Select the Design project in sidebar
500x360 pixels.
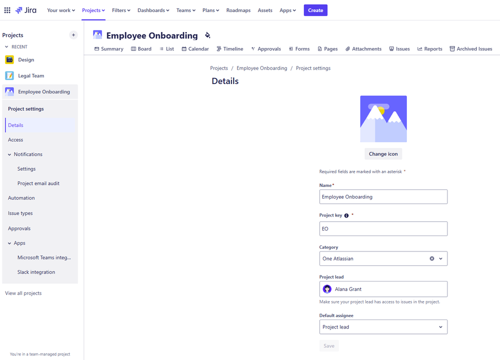click(40, 59)
